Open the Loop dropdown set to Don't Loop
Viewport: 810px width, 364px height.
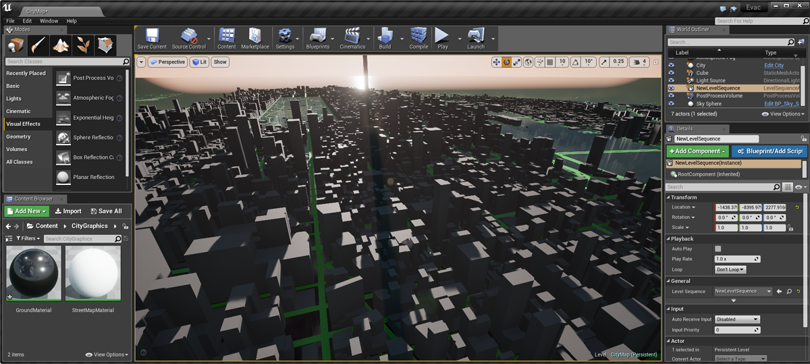(730, 269)
